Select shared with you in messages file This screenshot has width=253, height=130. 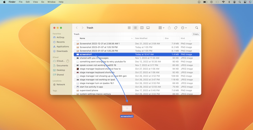[137, 58]
